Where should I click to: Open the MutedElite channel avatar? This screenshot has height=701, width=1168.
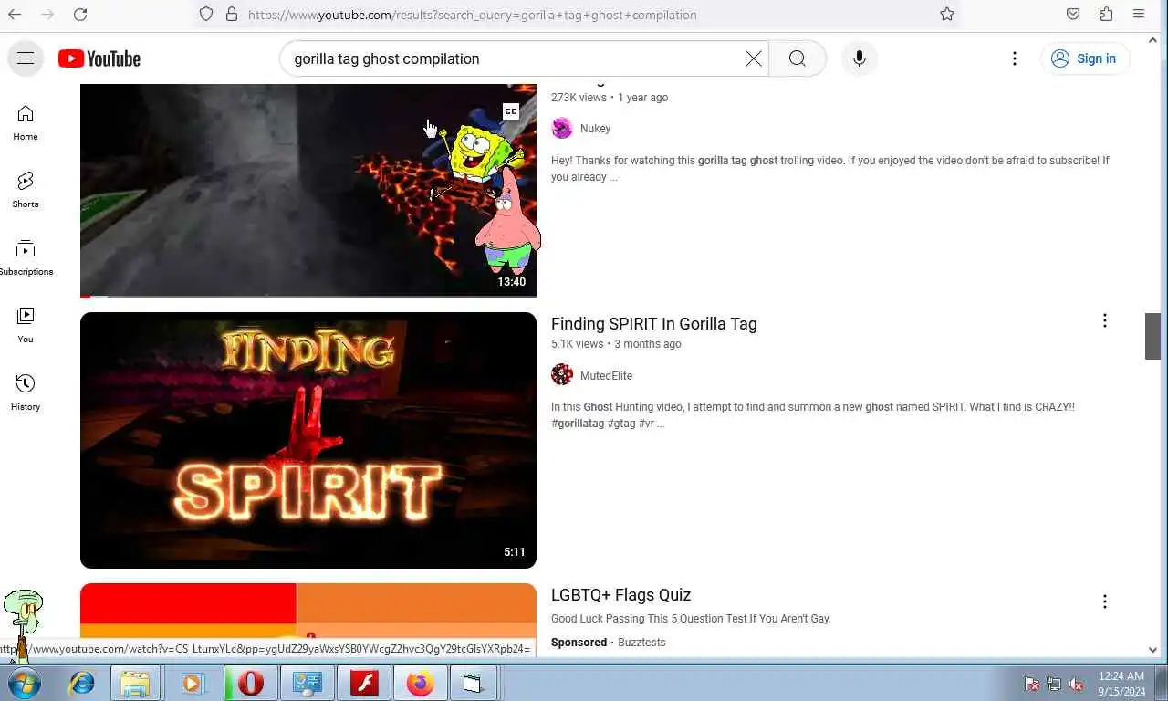tap(562, 375)
